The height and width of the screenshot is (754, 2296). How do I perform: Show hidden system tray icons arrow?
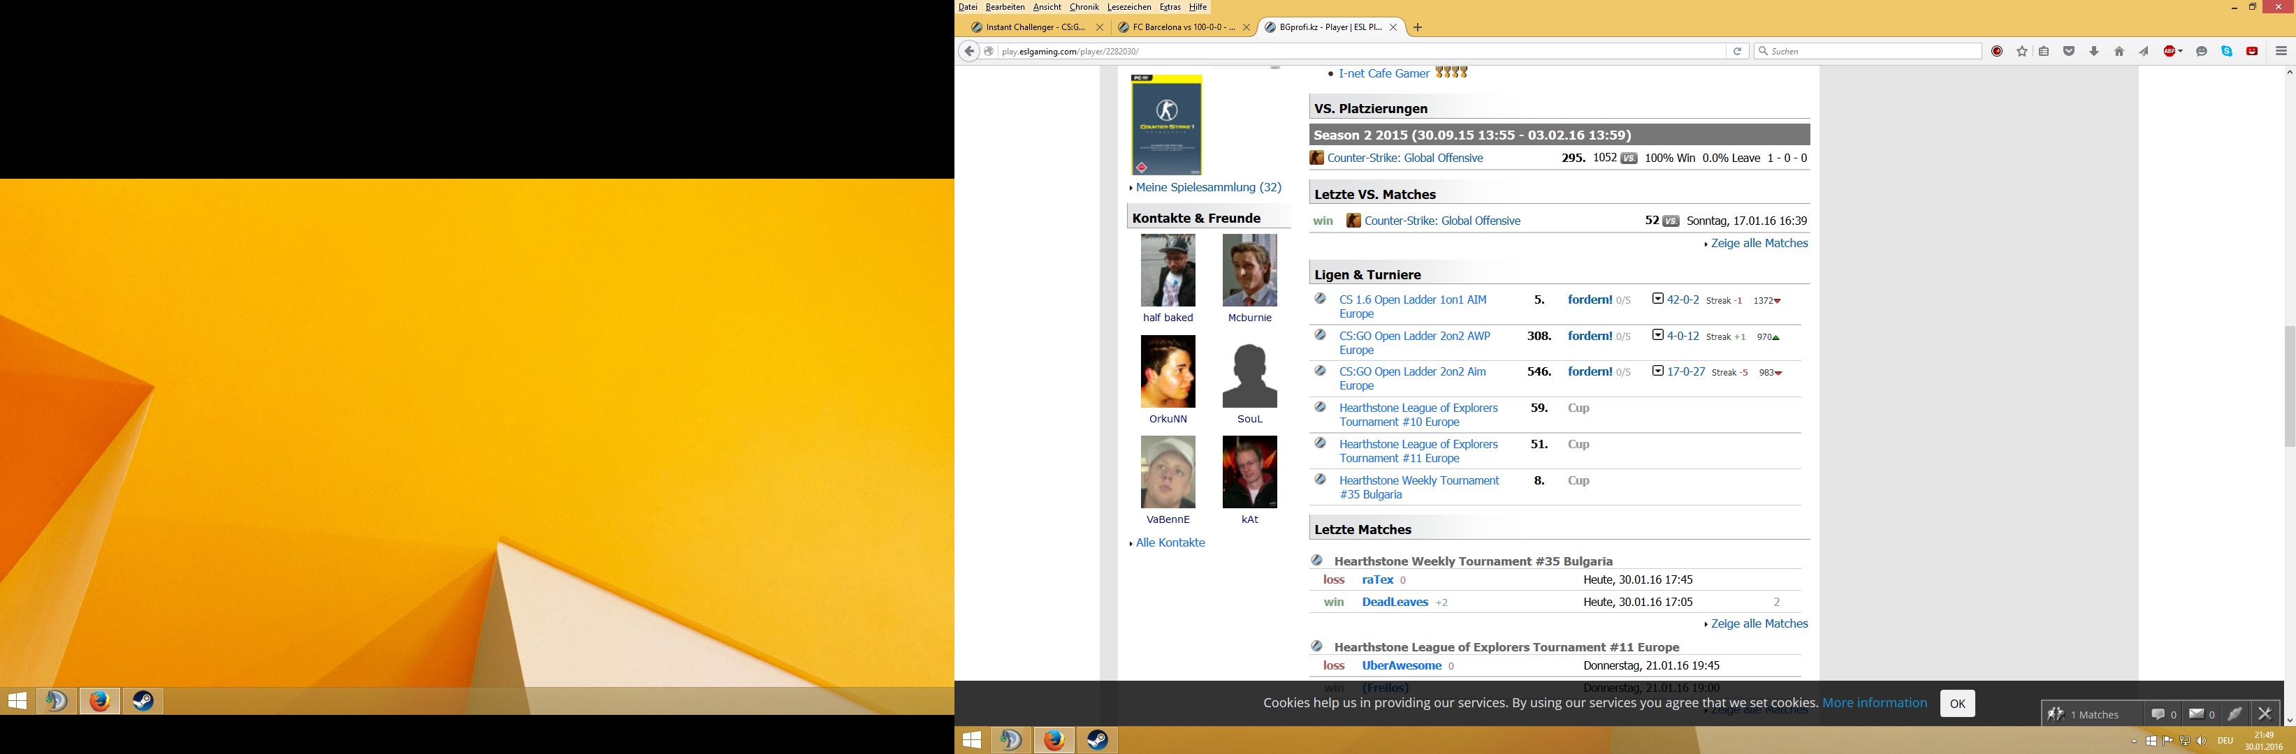2134,741
